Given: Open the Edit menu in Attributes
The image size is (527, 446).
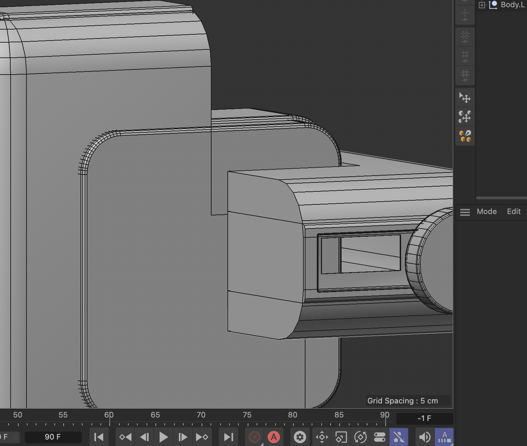Looking at the screenshot, I should click(514, 212).
